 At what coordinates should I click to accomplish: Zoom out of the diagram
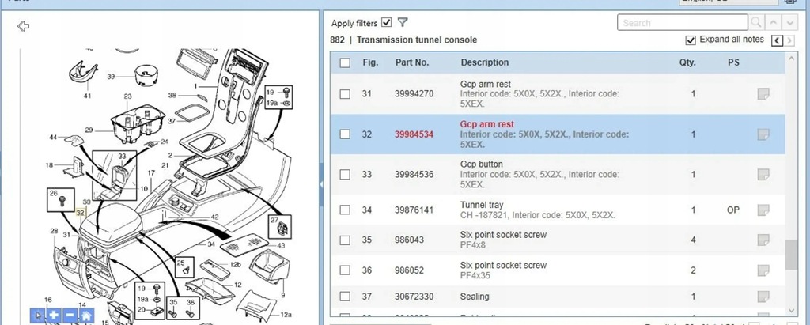coord(70,315)
